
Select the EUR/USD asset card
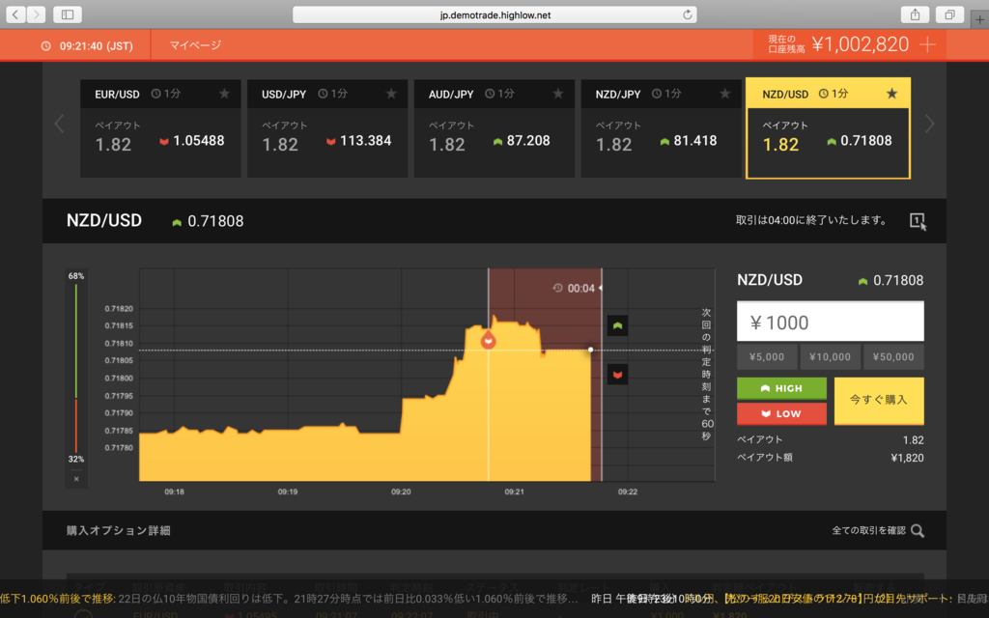tap(160, 128)
